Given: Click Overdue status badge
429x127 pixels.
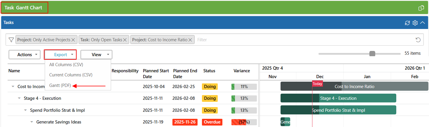Looking at the screenshot, I should pyautogui.click(x=212, y=122).
